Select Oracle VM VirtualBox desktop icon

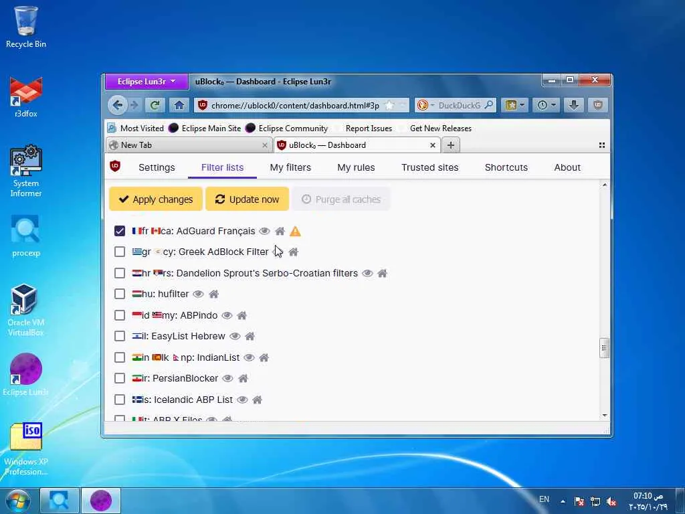click(26, 309)
